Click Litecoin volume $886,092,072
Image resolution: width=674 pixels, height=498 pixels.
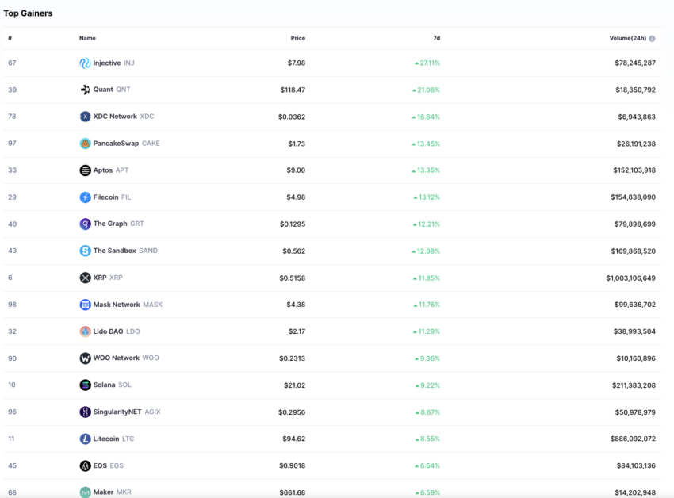coord(634,439)
